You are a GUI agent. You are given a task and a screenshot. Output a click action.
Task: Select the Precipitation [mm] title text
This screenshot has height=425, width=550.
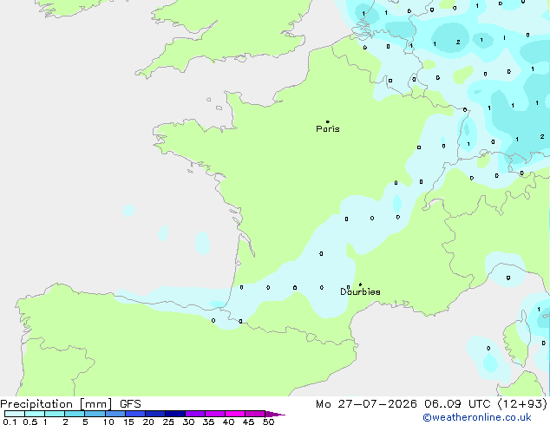[56, 404]
